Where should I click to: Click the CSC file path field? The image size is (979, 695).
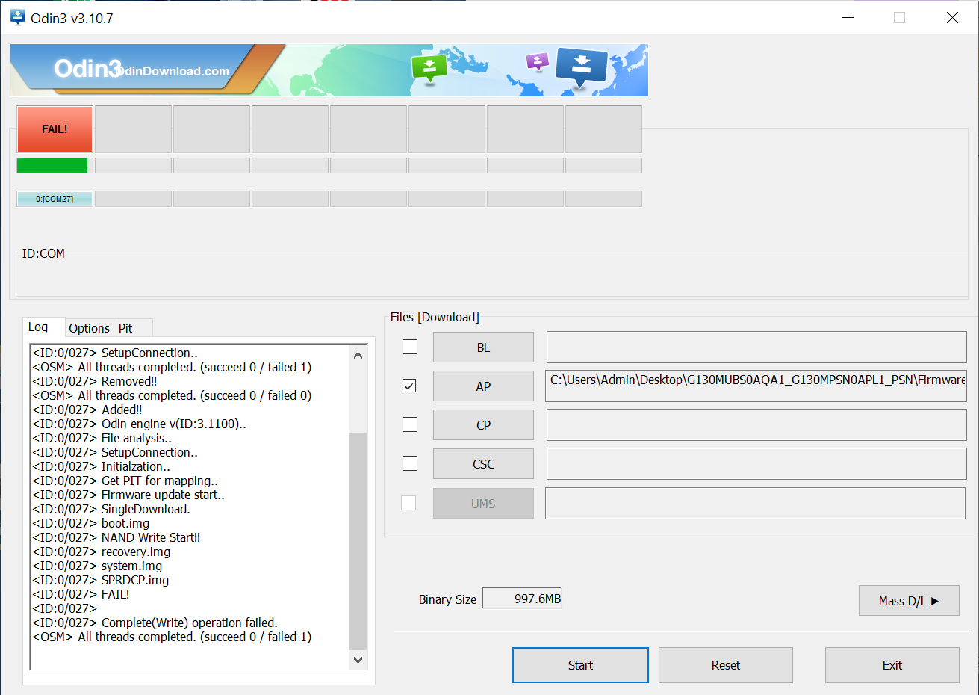click(x=756, y=464)
